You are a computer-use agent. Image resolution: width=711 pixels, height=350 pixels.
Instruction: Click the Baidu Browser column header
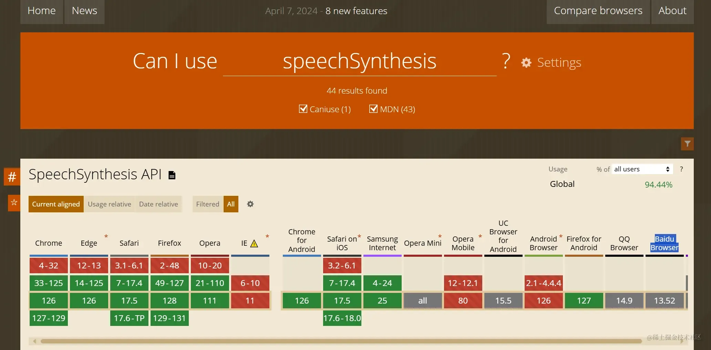click(664, 243)
